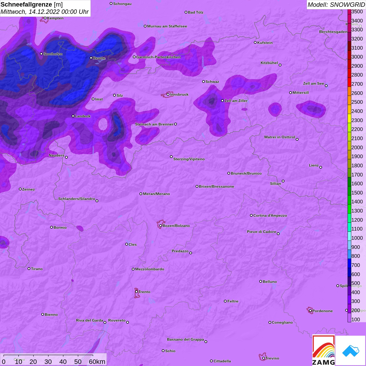Viewport: 366px width, 366px height.
Task: Click the Zell am See label
Action: click(x=313, y=83)
